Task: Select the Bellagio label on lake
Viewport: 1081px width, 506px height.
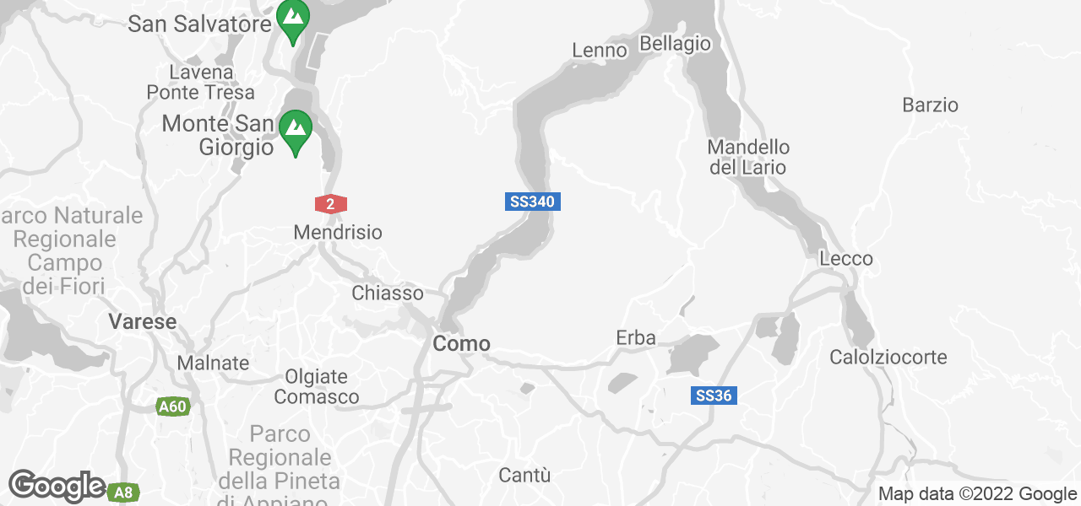Action: (676, 44)
